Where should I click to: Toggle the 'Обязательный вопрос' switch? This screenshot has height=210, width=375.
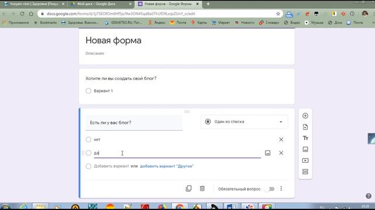270,189
